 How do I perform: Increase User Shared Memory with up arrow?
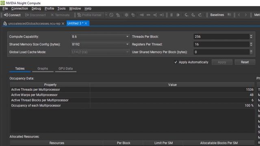(251, 51)
